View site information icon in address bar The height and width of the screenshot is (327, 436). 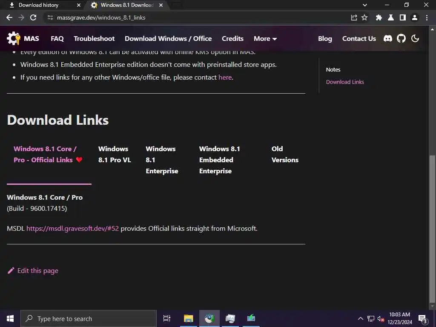click(x=50, y=17)
